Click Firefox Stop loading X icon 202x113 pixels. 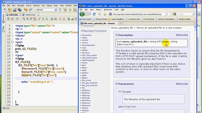(99, 14)
